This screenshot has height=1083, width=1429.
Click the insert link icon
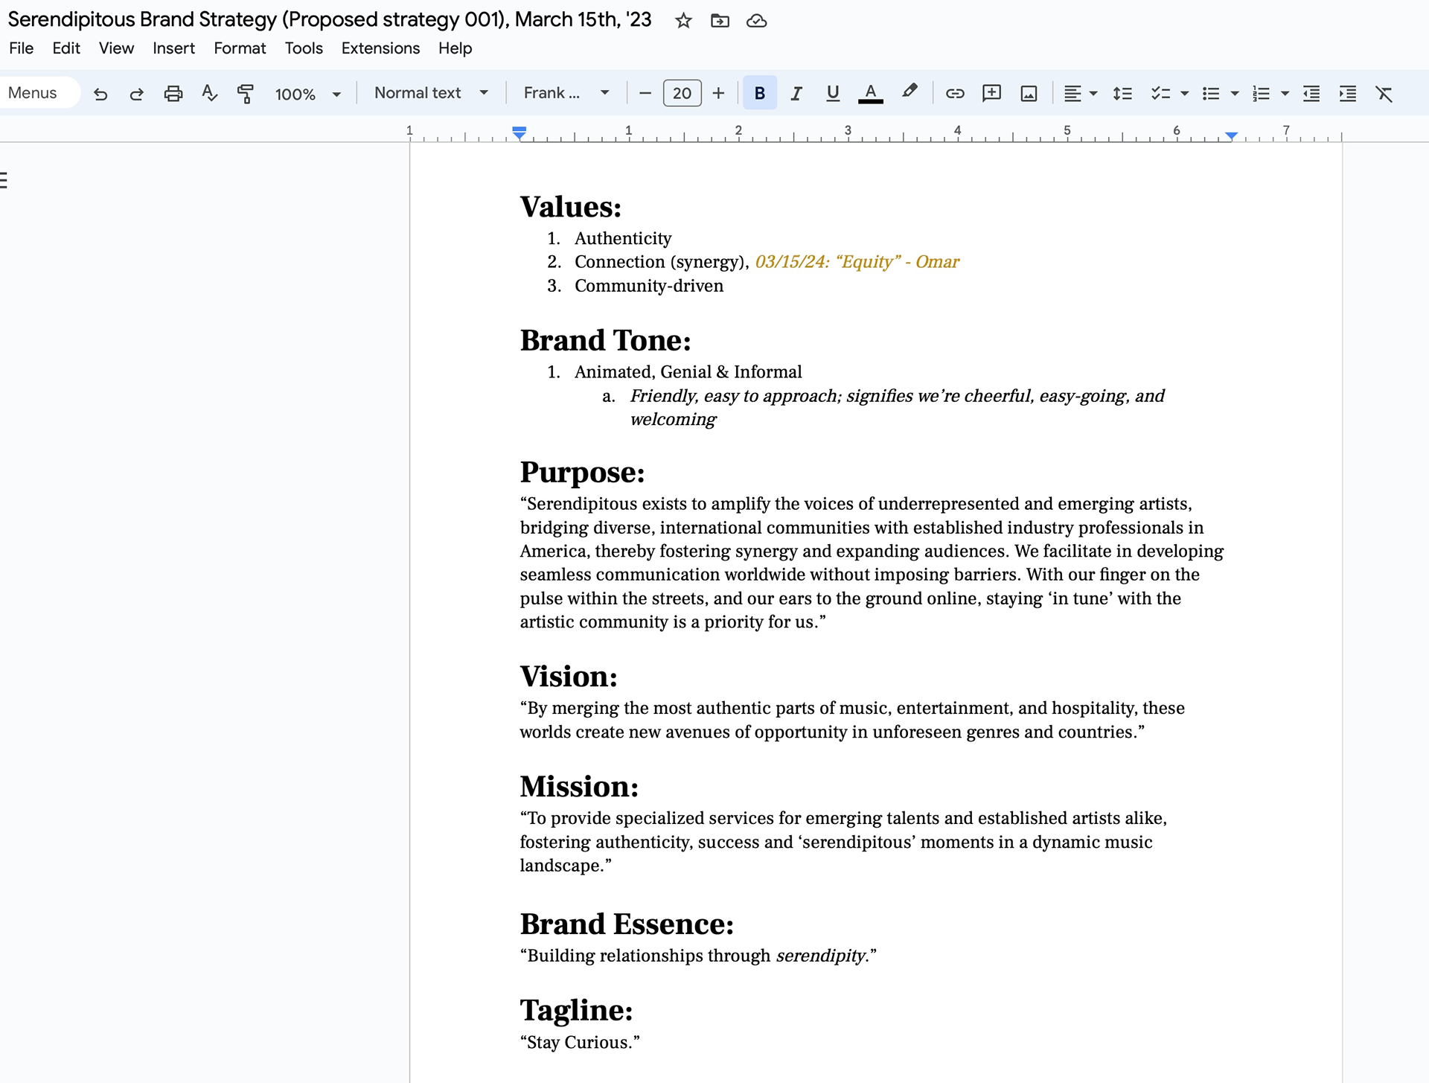tap(954, 94)
